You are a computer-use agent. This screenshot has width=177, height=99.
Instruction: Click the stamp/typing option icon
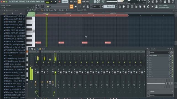click(88, 7)
